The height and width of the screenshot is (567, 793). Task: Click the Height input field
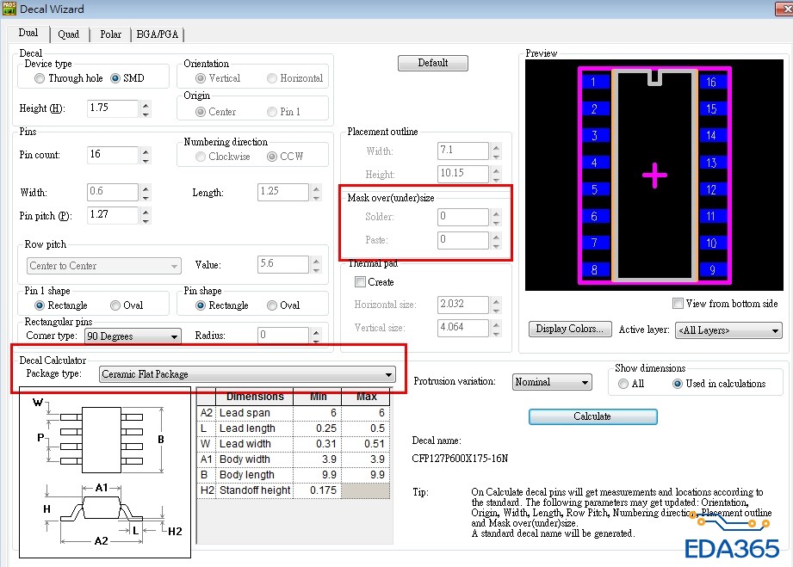112,109
